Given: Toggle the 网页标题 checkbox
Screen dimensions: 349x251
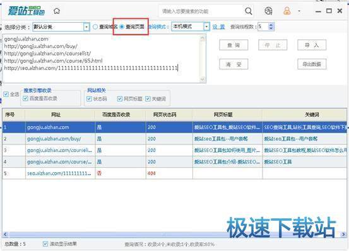Looking at the screenshot, I should point(120,99).
